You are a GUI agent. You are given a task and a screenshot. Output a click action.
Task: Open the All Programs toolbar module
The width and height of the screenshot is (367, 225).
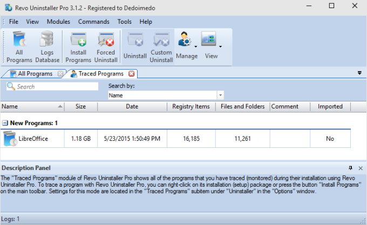(x=19, y=47)
